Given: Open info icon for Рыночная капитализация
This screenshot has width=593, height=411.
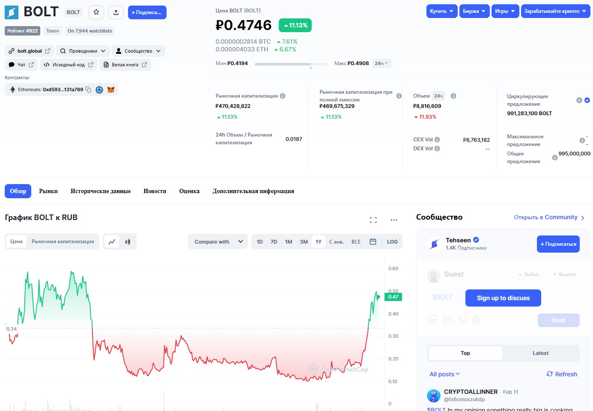Looking at the screenshot, I should tap(283, 96).
